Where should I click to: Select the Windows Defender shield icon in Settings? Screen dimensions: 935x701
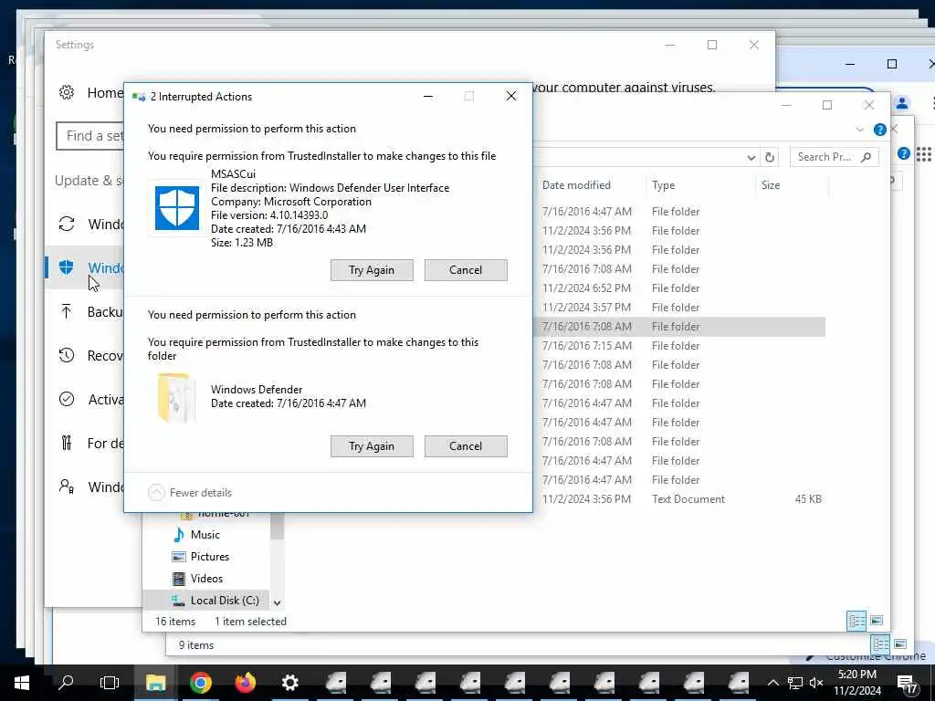click(x=66, y=267)
